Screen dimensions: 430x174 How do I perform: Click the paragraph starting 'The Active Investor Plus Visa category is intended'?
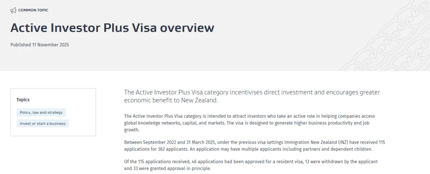click(x=249, y=123)
